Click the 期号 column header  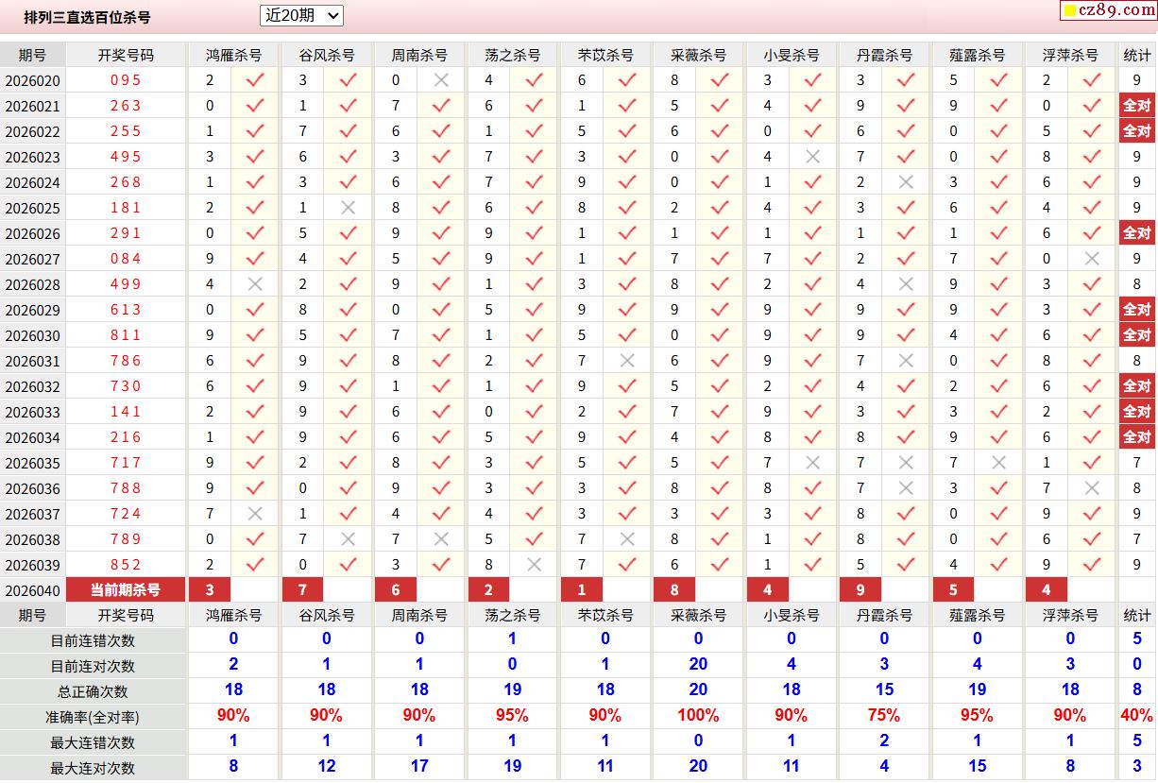click(x=32, y=55)
